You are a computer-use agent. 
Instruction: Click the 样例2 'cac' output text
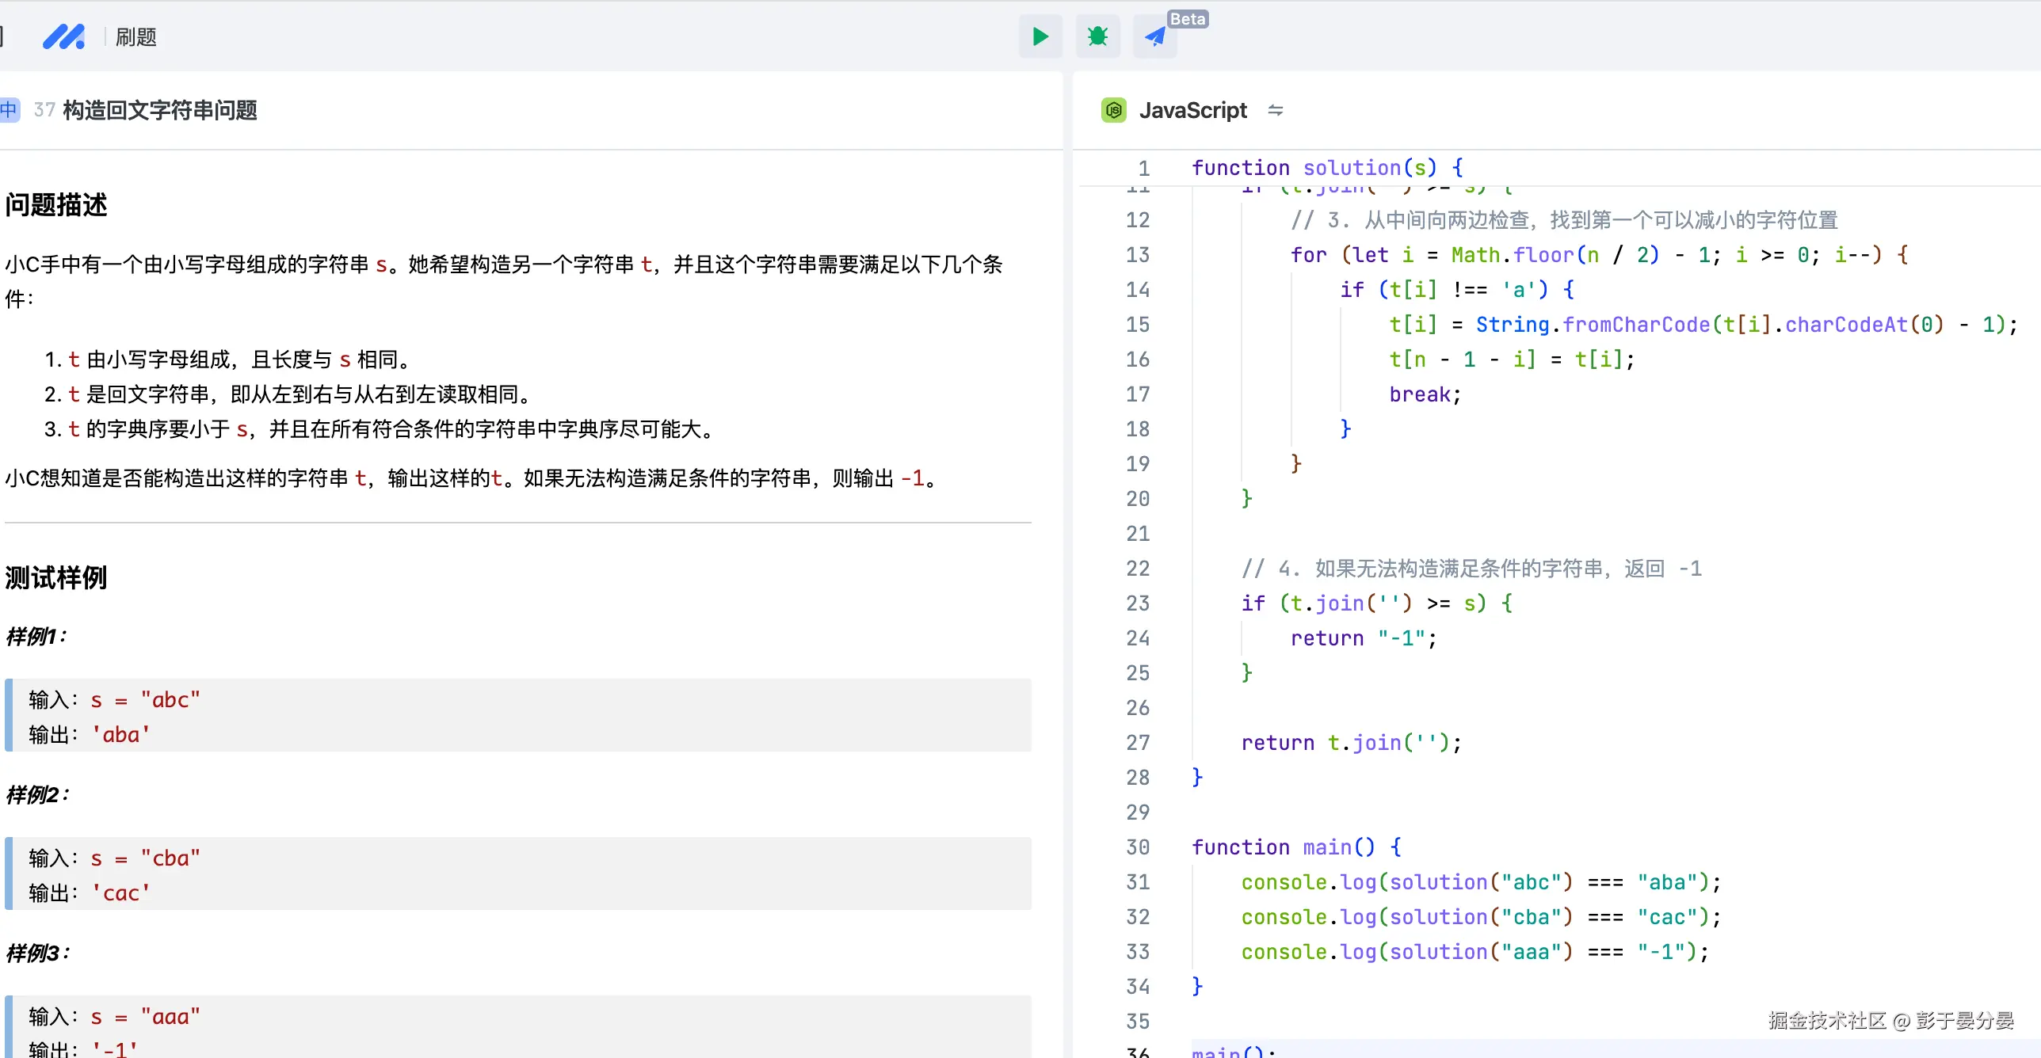pyautogui.click(x=121, y=893)
